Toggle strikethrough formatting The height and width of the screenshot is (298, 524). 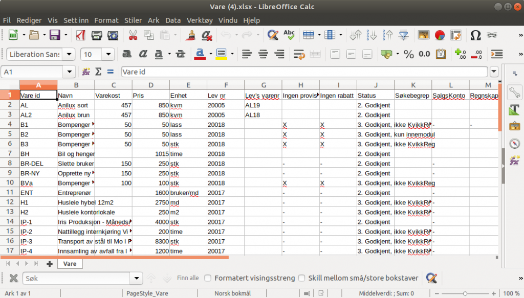pos(181,54)
